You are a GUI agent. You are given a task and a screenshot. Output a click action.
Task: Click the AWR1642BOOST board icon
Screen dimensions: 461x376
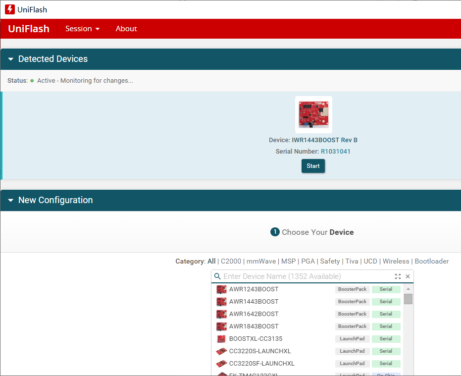(221, 314)
